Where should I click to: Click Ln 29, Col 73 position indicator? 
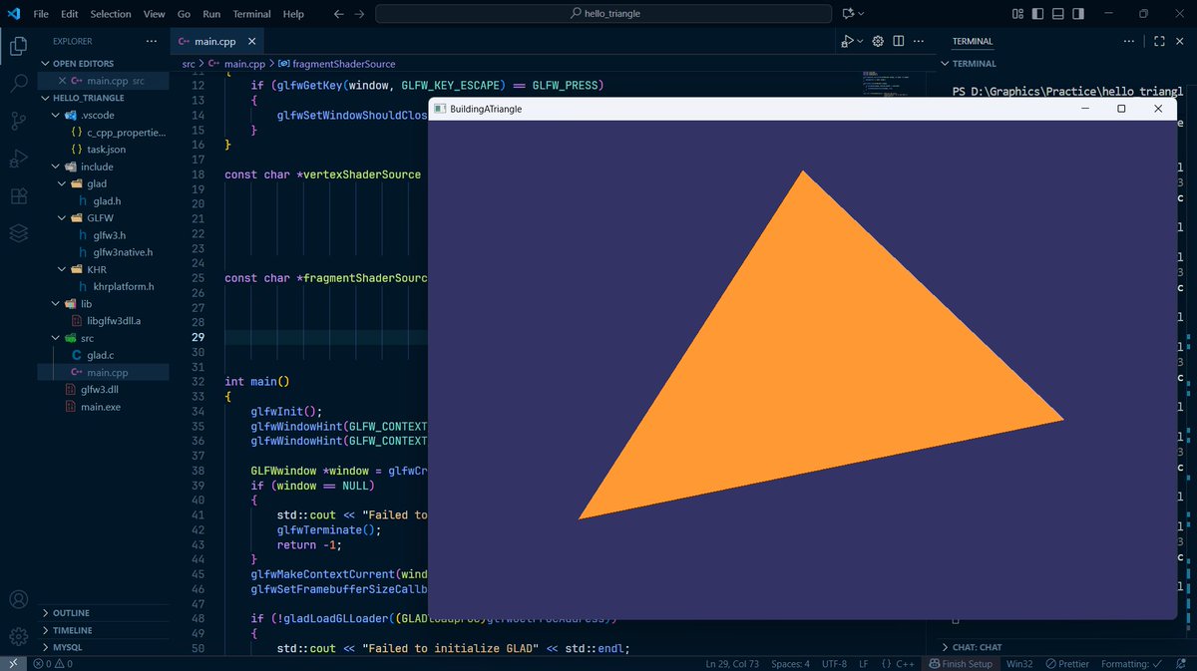point(733,663)
